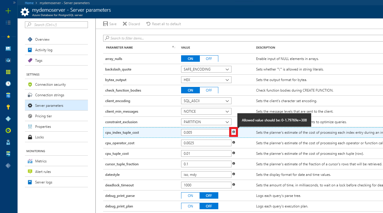Click the cpu_index_tuple_cost value field
Image resolution: width=383 pixels, height=213 pixels.
(206, 133)
